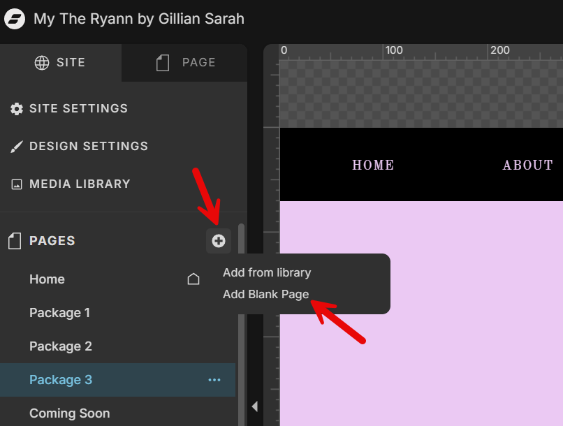Click ABOUT navigation link on canvas
Screen dimensions: 563x426
pos(527,166)
